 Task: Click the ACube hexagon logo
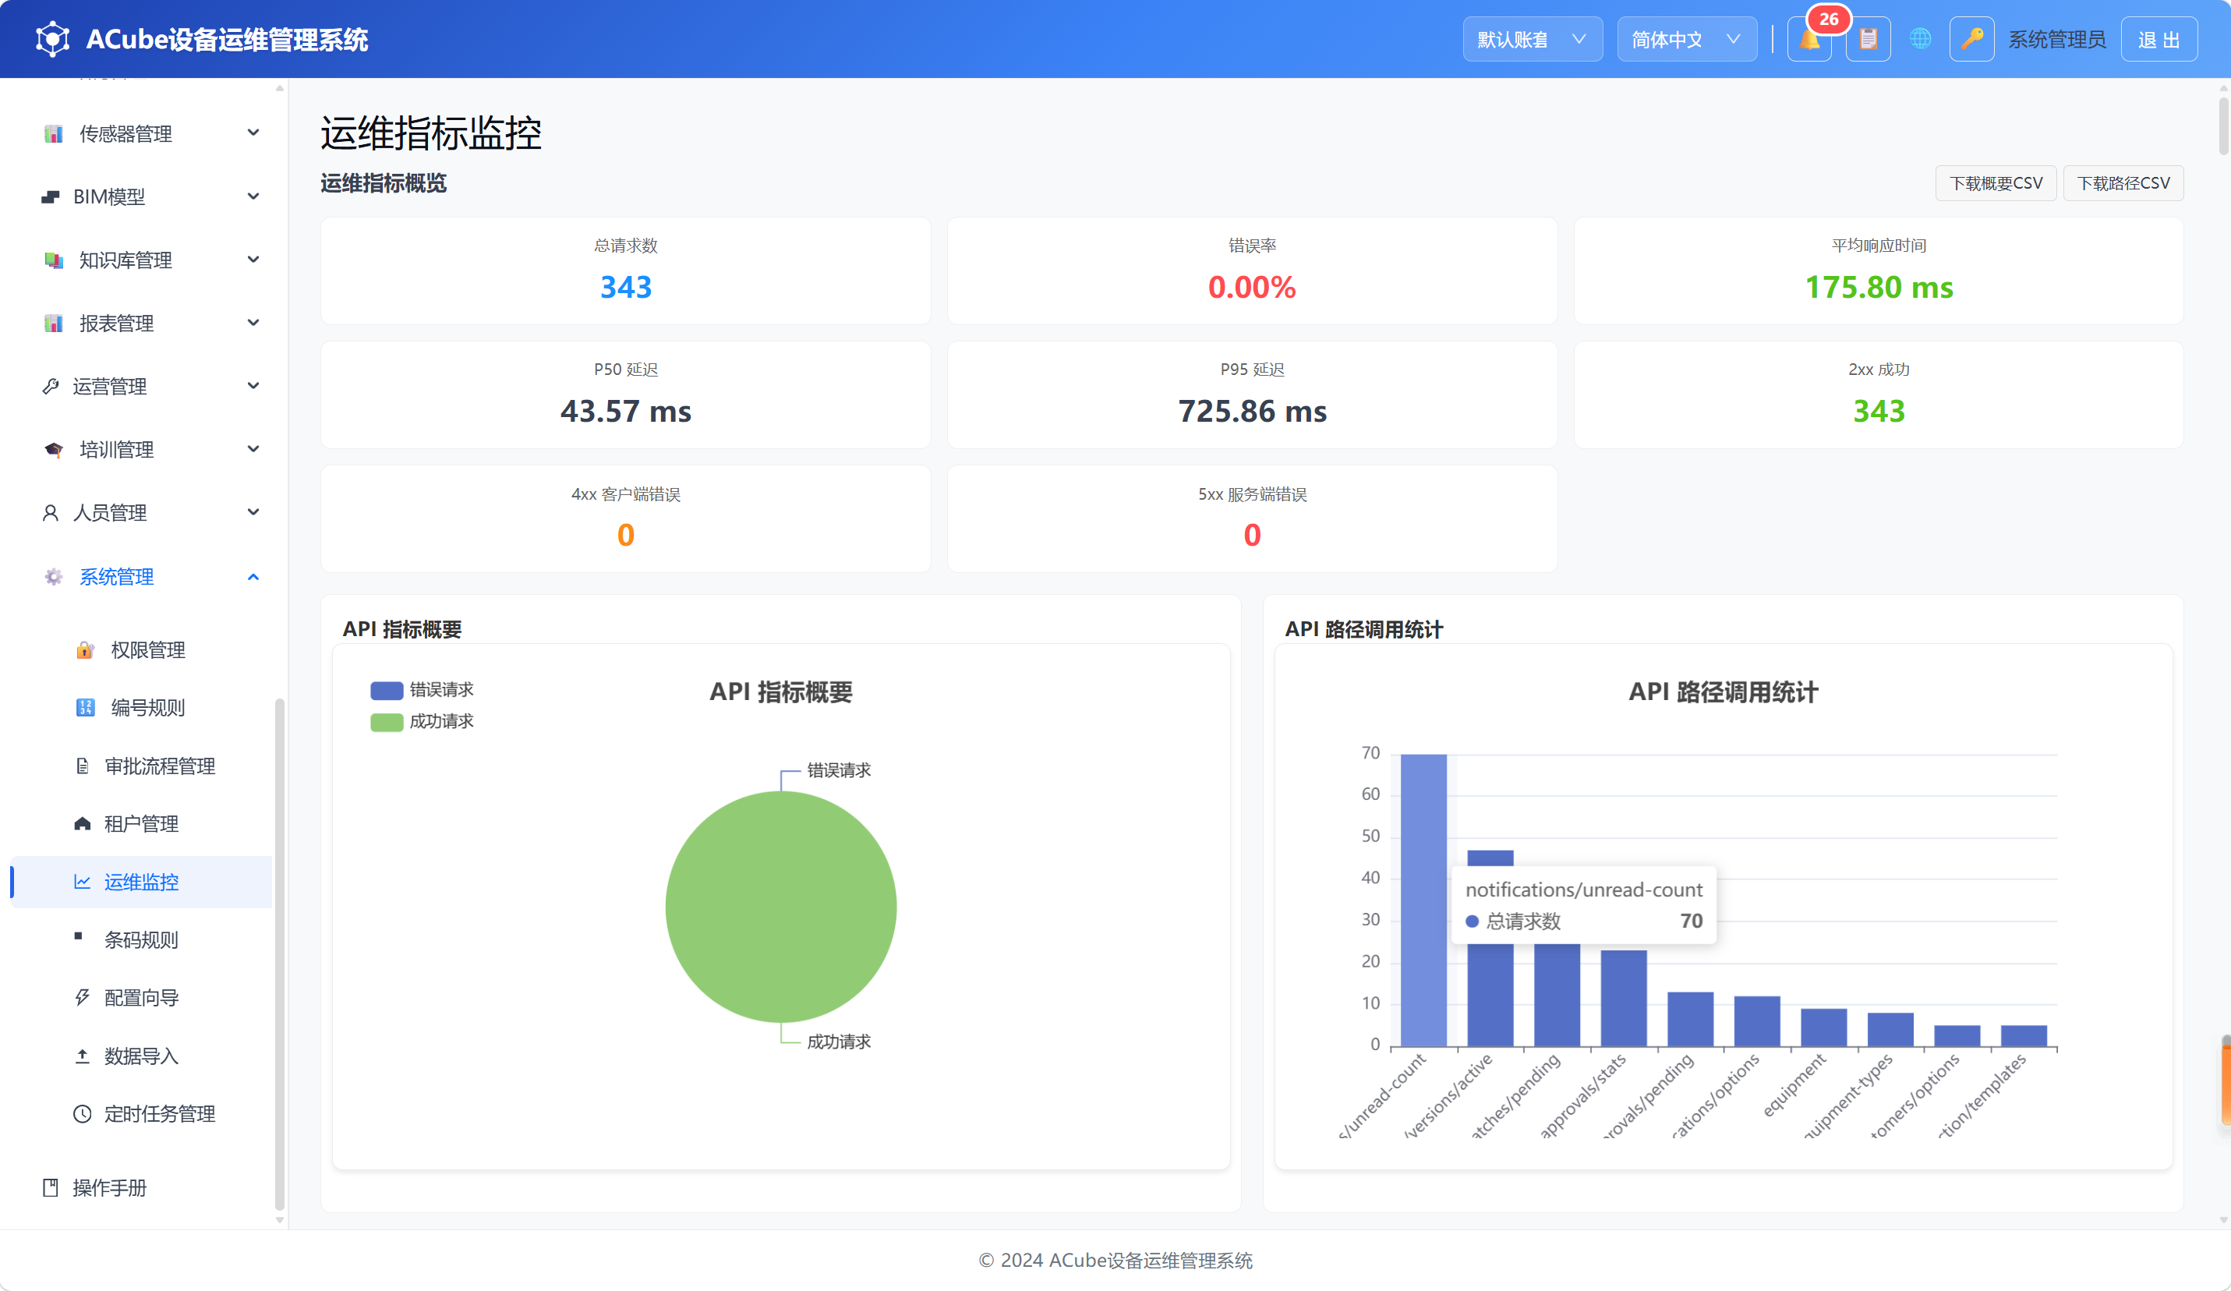pos(52,39)
